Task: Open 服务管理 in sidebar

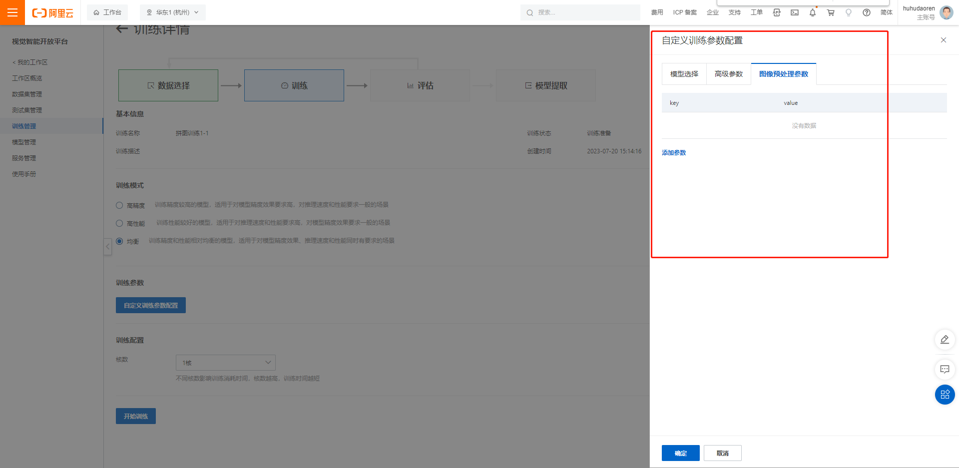Action: click(x=24, y=158)
